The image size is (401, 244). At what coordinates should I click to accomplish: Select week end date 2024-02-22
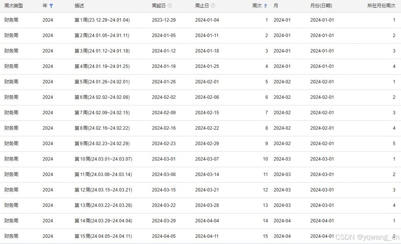(x=207, y=128)
